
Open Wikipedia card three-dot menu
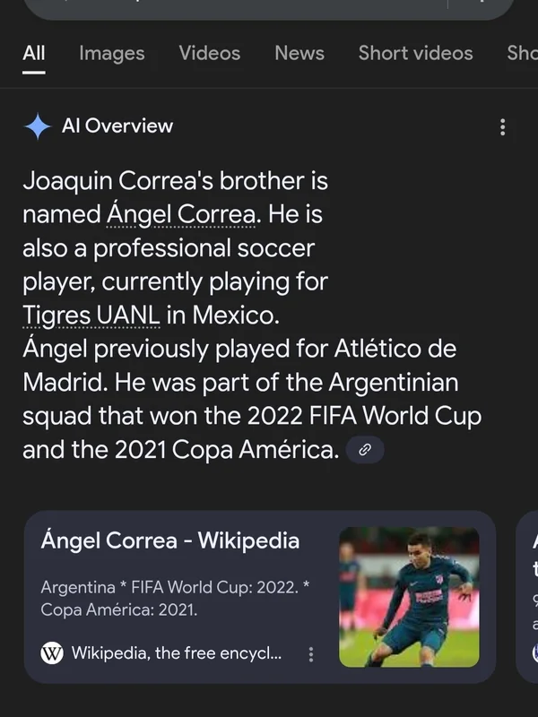tap(311, 654)
